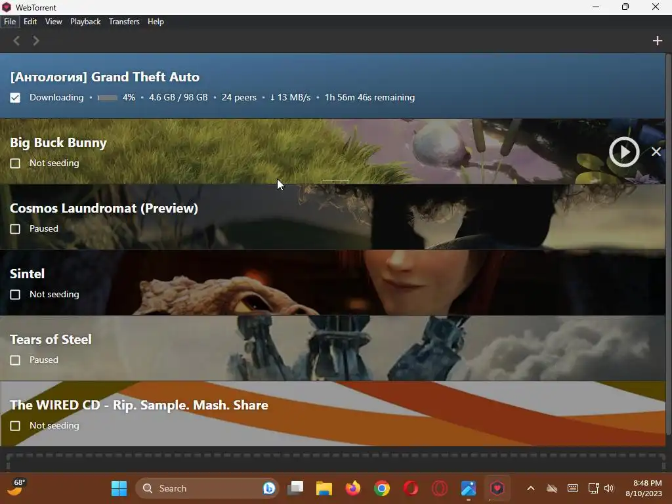Click WebTorrent's taskbar icon
This screenshot has width=672, height=504.
pyautogui.click(x=497, y=488)
